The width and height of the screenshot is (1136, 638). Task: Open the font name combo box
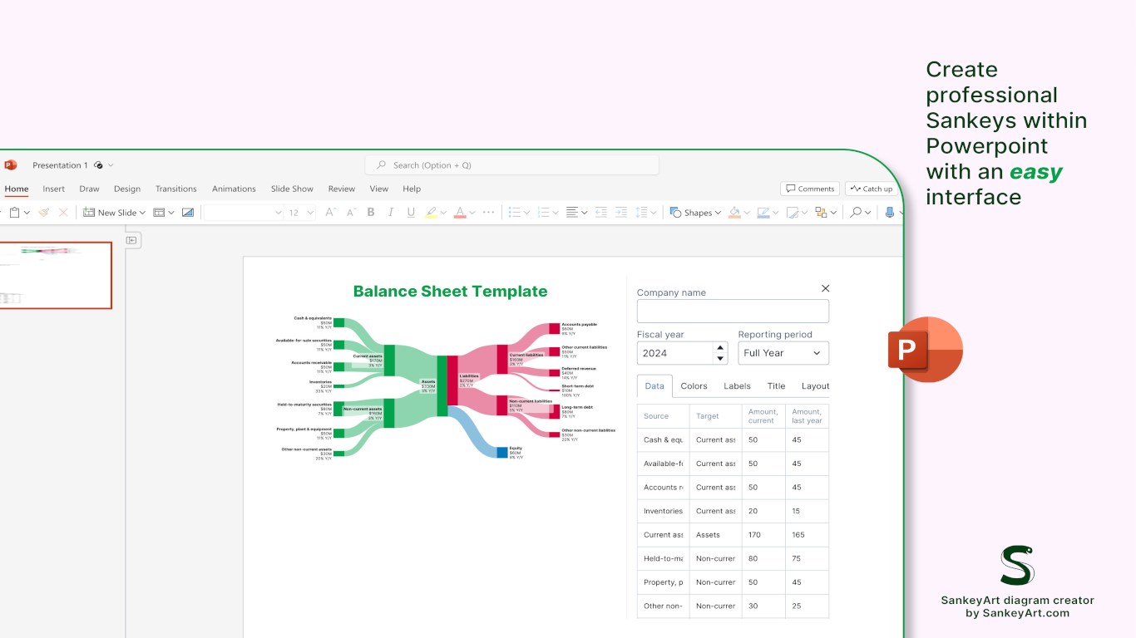click(244, 213)
